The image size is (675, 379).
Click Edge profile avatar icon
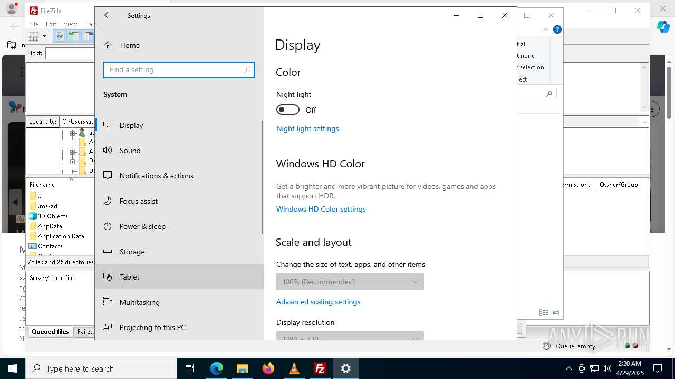[x=12, y=9]
